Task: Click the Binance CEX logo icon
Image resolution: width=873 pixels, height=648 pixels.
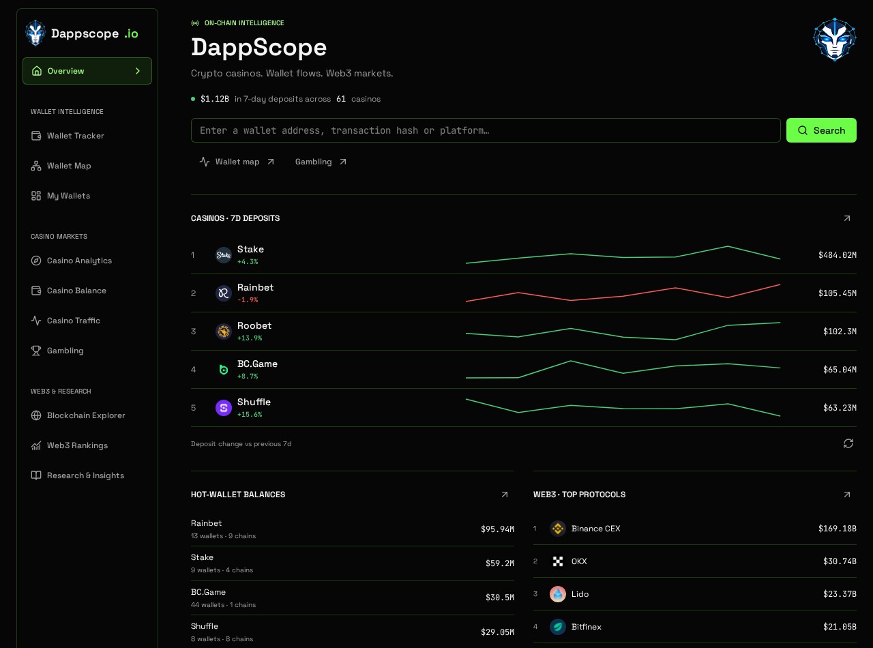Action: click(558, 529)
